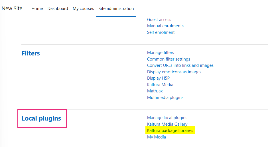Open Manual enrolments link
This screenshot has width=268, height=147.
point(165,26)
